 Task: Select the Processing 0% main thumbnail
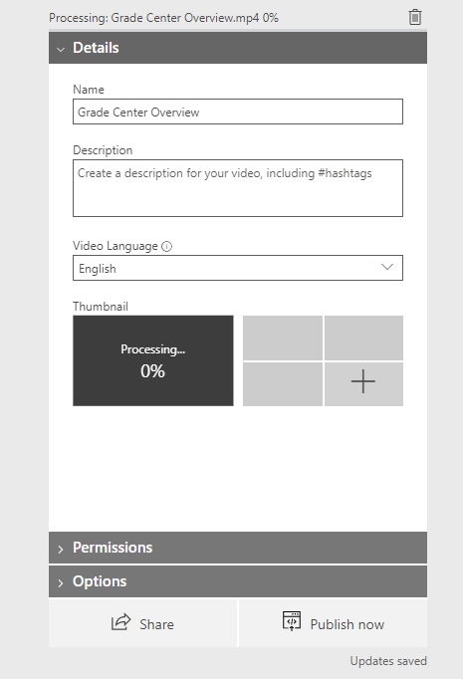[153, 360]
